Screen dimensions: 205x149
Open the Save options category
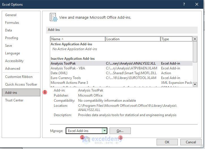click(8, 46)
